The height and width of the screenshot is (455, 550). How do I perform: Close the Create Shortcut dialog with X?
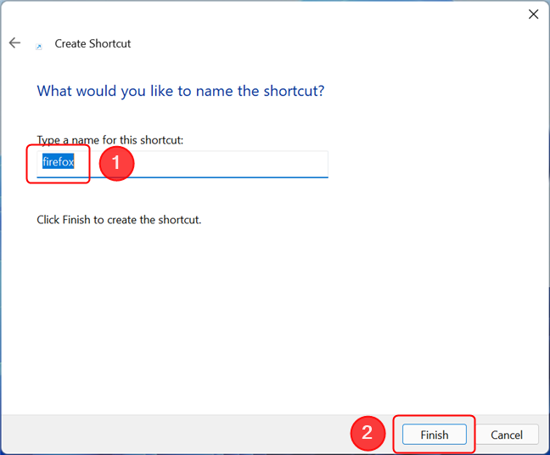[534, 14]
